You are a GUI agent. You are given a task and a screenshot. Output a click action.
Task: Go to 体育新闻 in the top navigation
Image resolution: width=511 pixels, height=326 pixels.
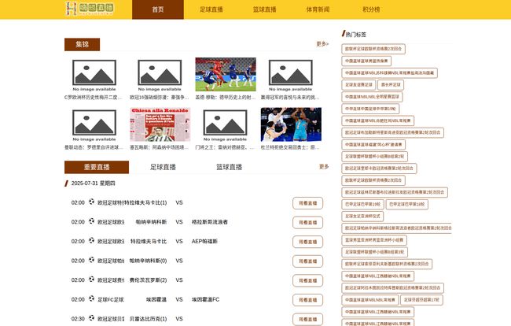pos(318,9)
